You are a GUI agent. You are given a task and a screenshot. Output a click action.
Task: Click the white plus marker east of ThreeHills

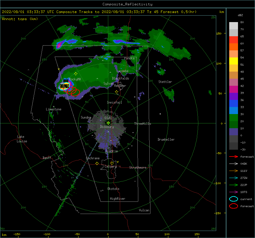tap(160, 114)
